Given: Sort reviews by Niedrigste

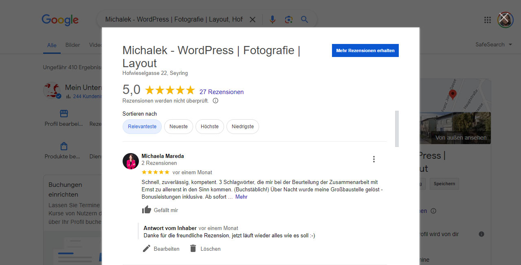Looking at the screenshot, I should pos(243,127).
